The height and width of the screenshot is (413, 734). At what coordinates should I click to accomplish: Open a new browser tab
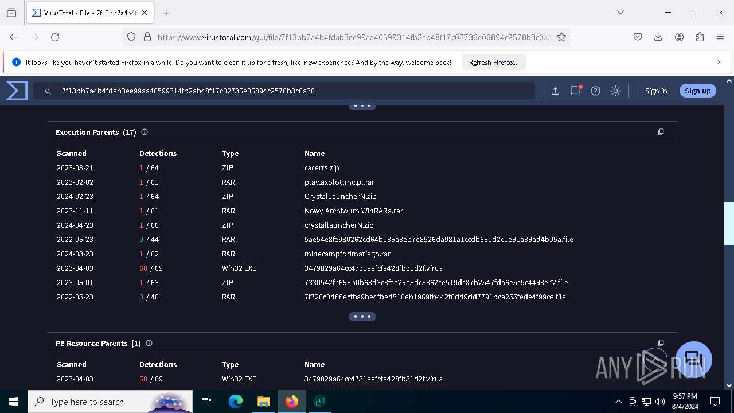166,13
